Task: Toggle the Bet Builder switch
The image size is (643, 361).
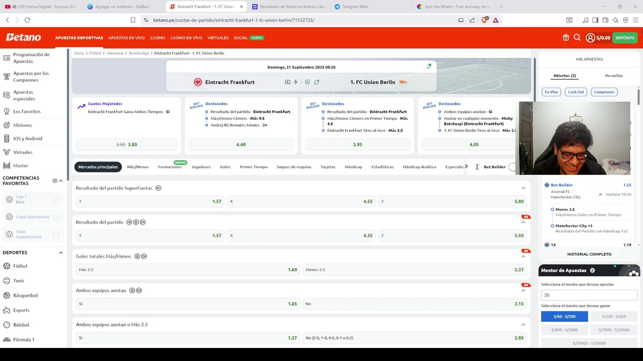Action: (x=512, y=167)
